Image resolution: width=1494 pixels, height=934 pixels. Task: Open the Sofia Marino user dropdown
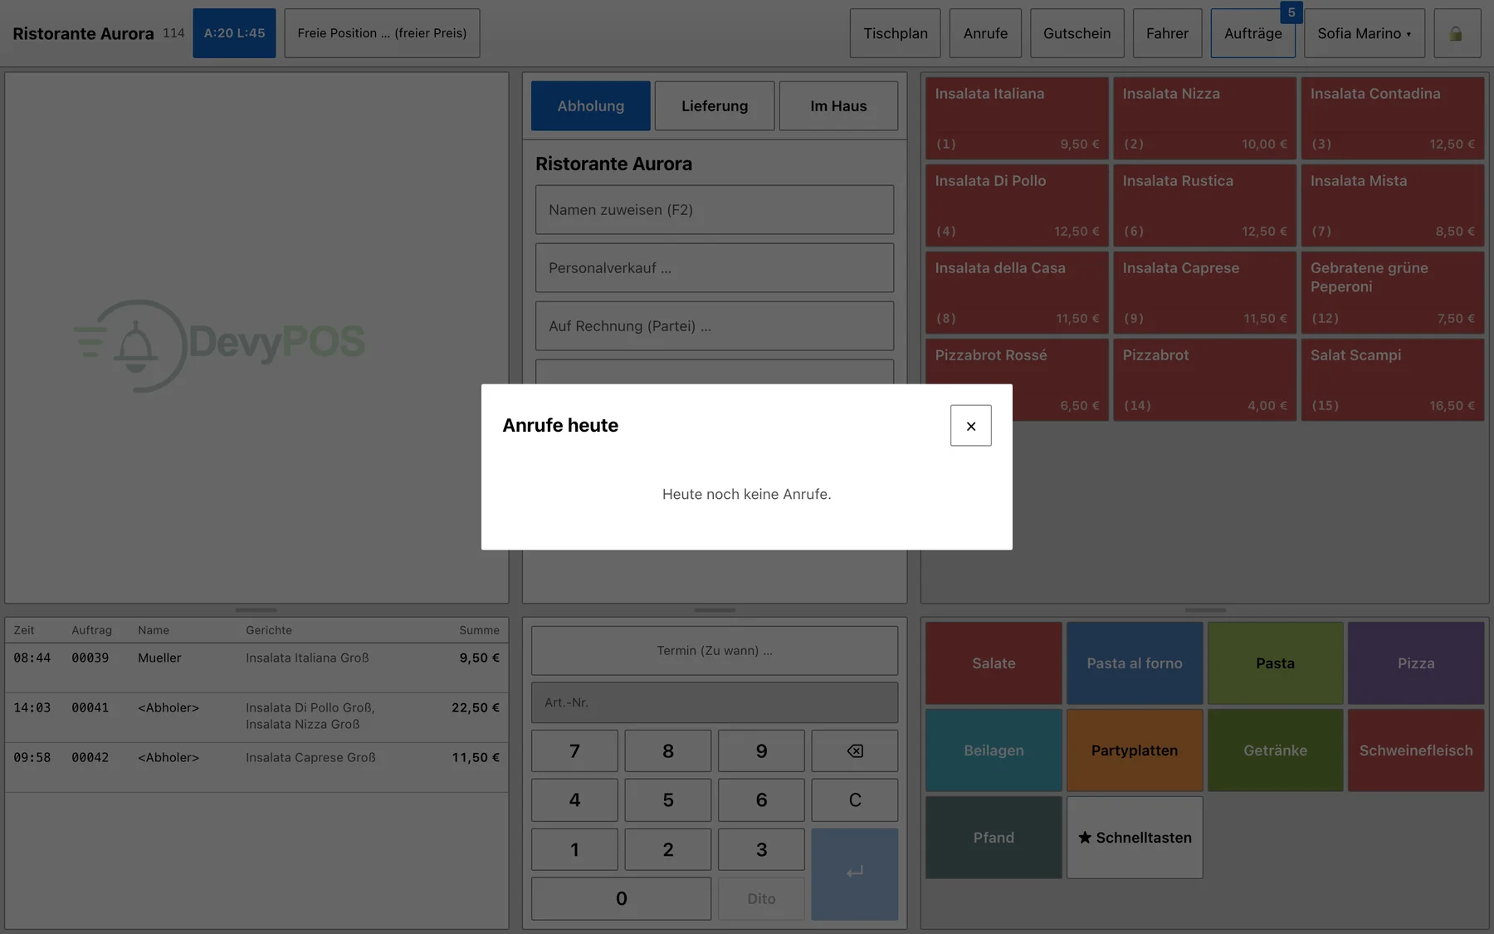[1364, 33]
